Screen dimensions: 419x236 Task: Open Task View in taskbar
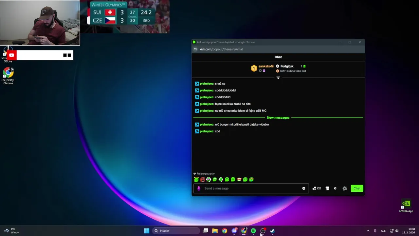[206, 231]
